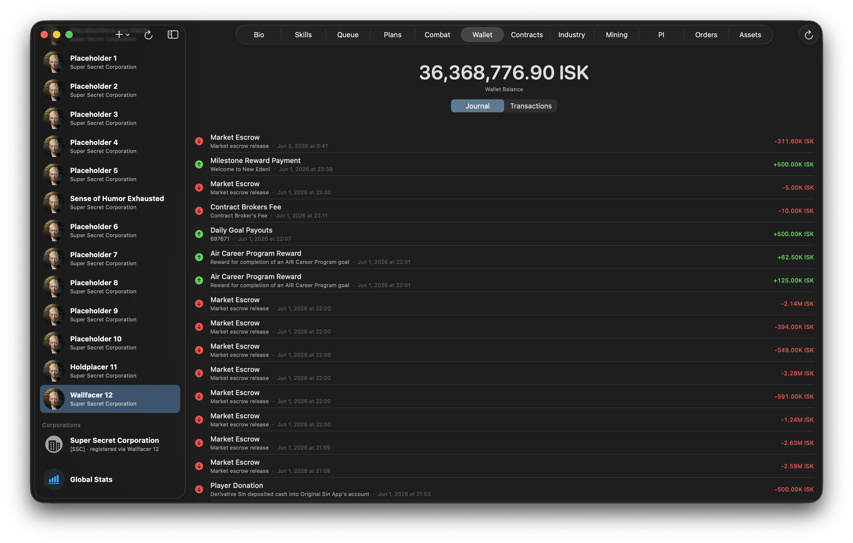Select character Placeholder 8
This screenshot has width=853, height=543.
(x=110, y=286)
